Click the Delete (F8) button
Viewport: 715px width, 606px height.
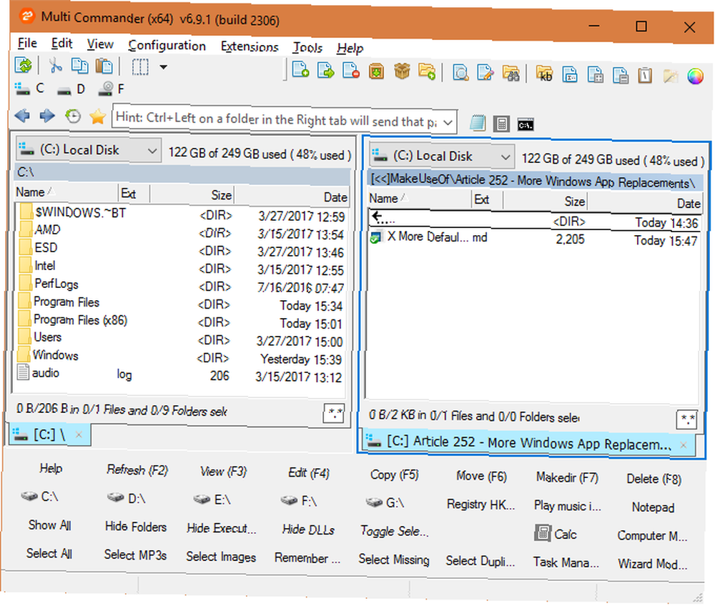[x=654, y=479]
